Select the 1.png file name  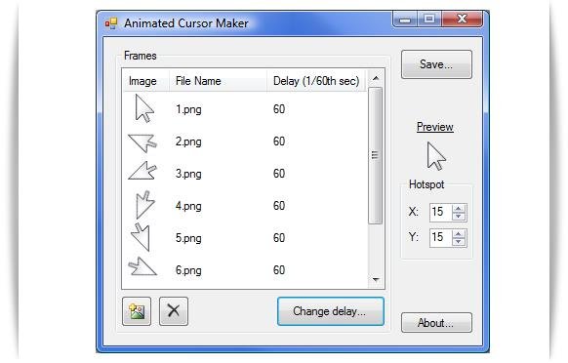[x=188, y=109]
